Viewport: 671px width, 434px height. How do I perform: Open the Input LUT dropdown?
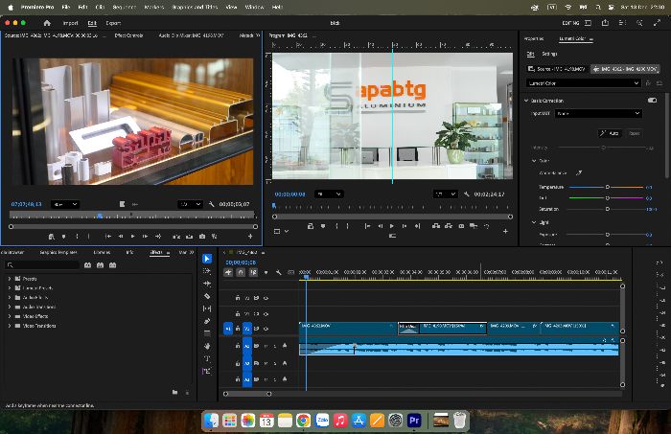coord(598,113)
